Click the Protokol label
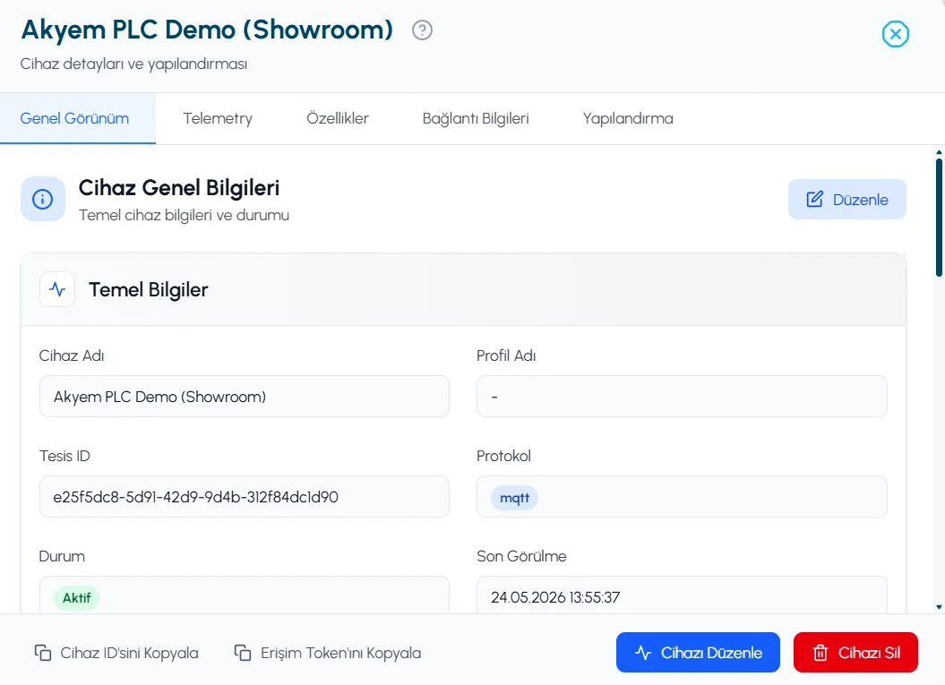 [x=503, y=456]
